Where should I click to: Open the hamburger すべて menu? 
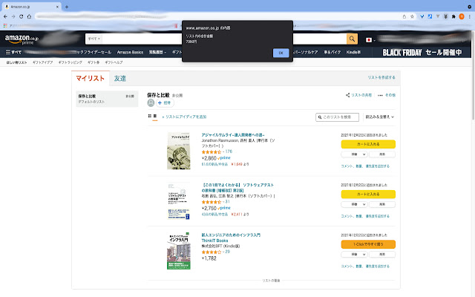tap(13, 52)
